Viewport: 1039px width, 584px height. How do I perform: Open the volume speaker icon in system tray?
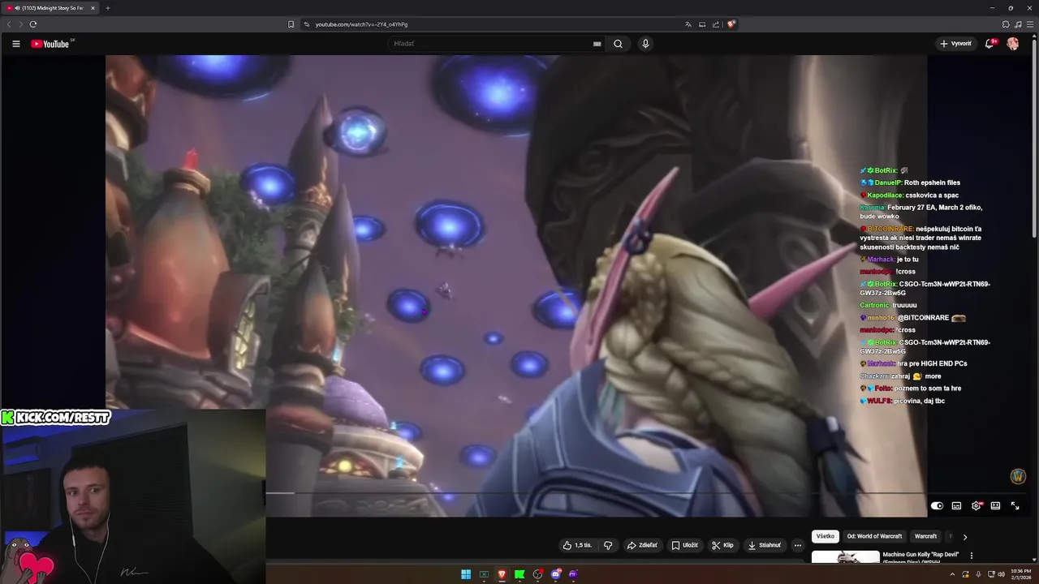click(x=1002, y=574)
